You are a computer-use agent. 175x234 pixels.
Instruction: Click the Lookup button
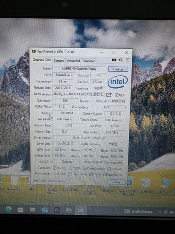(118, 69)
